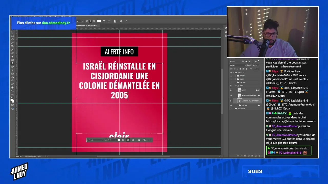Screen dimensions: 328x184
Task: Hide the BG RED group
Action: click(231, 105)
